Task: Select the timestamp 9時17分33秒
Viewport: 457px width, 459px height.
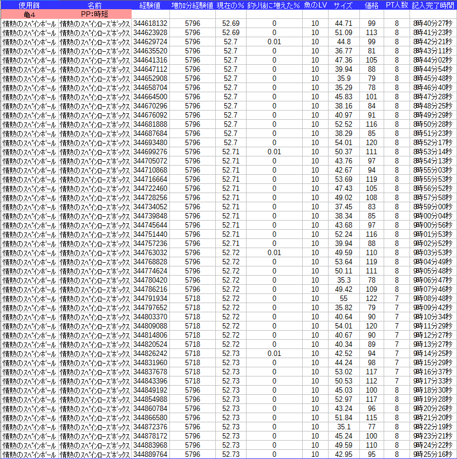Action: pyautogui.click(x=433, y=381)
